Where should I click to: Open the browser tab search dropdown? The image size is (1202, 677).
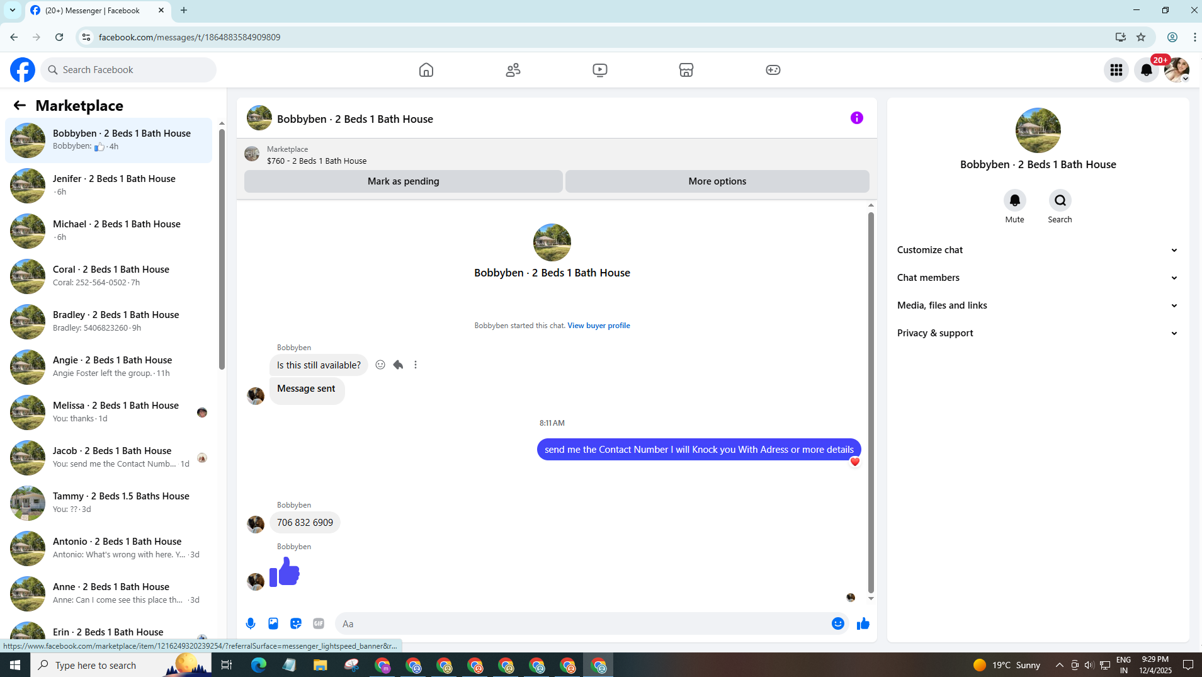(x=12, y=10)
